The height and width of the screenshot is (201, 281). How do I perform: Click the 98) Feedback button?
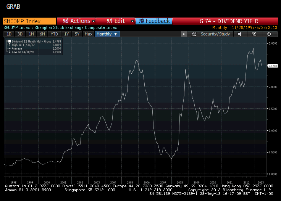pos(154,21)
